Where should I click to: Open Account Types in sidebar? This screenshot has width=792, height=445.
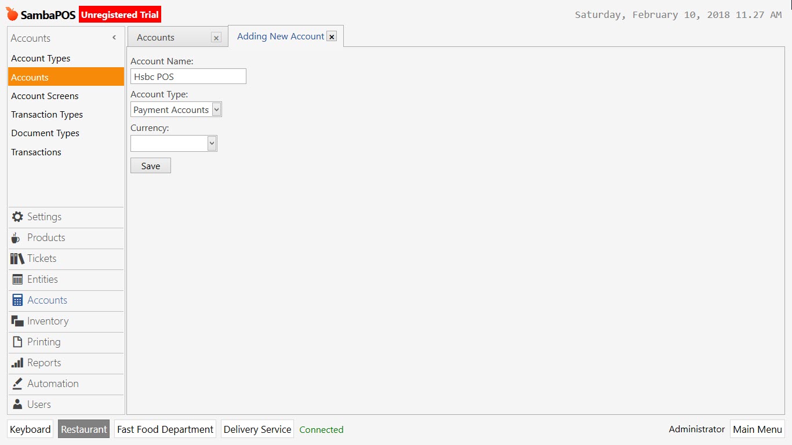(66, 59)
